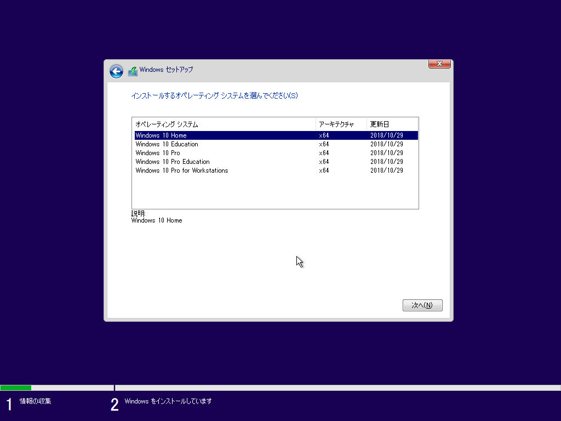Click the Windows Setup logo in the title bar
561x421 pixels.
pyautogui.click(x=133, y=70)
